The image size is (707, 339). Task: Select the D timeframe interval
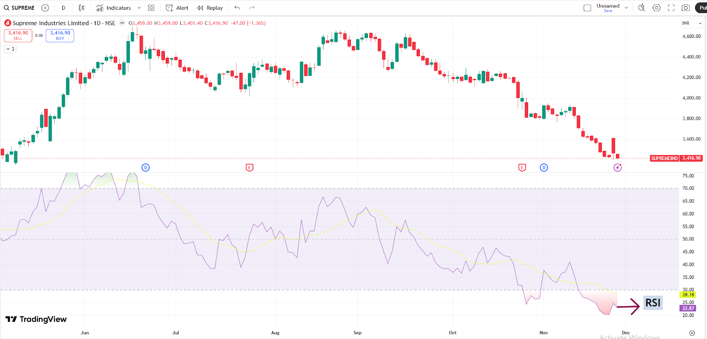(x=63, y=8)
